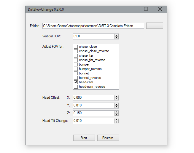Image resolution: width=194 pixels, height=153 pixels.
Task: Increase Head Offset Y value
Action: click(116, 104)
